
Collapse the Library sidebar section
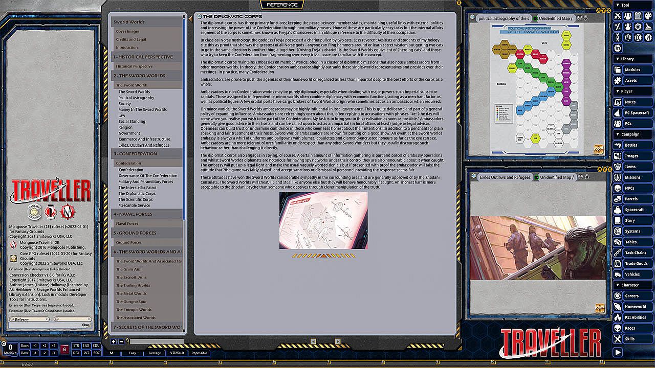[x=632, y=59]
